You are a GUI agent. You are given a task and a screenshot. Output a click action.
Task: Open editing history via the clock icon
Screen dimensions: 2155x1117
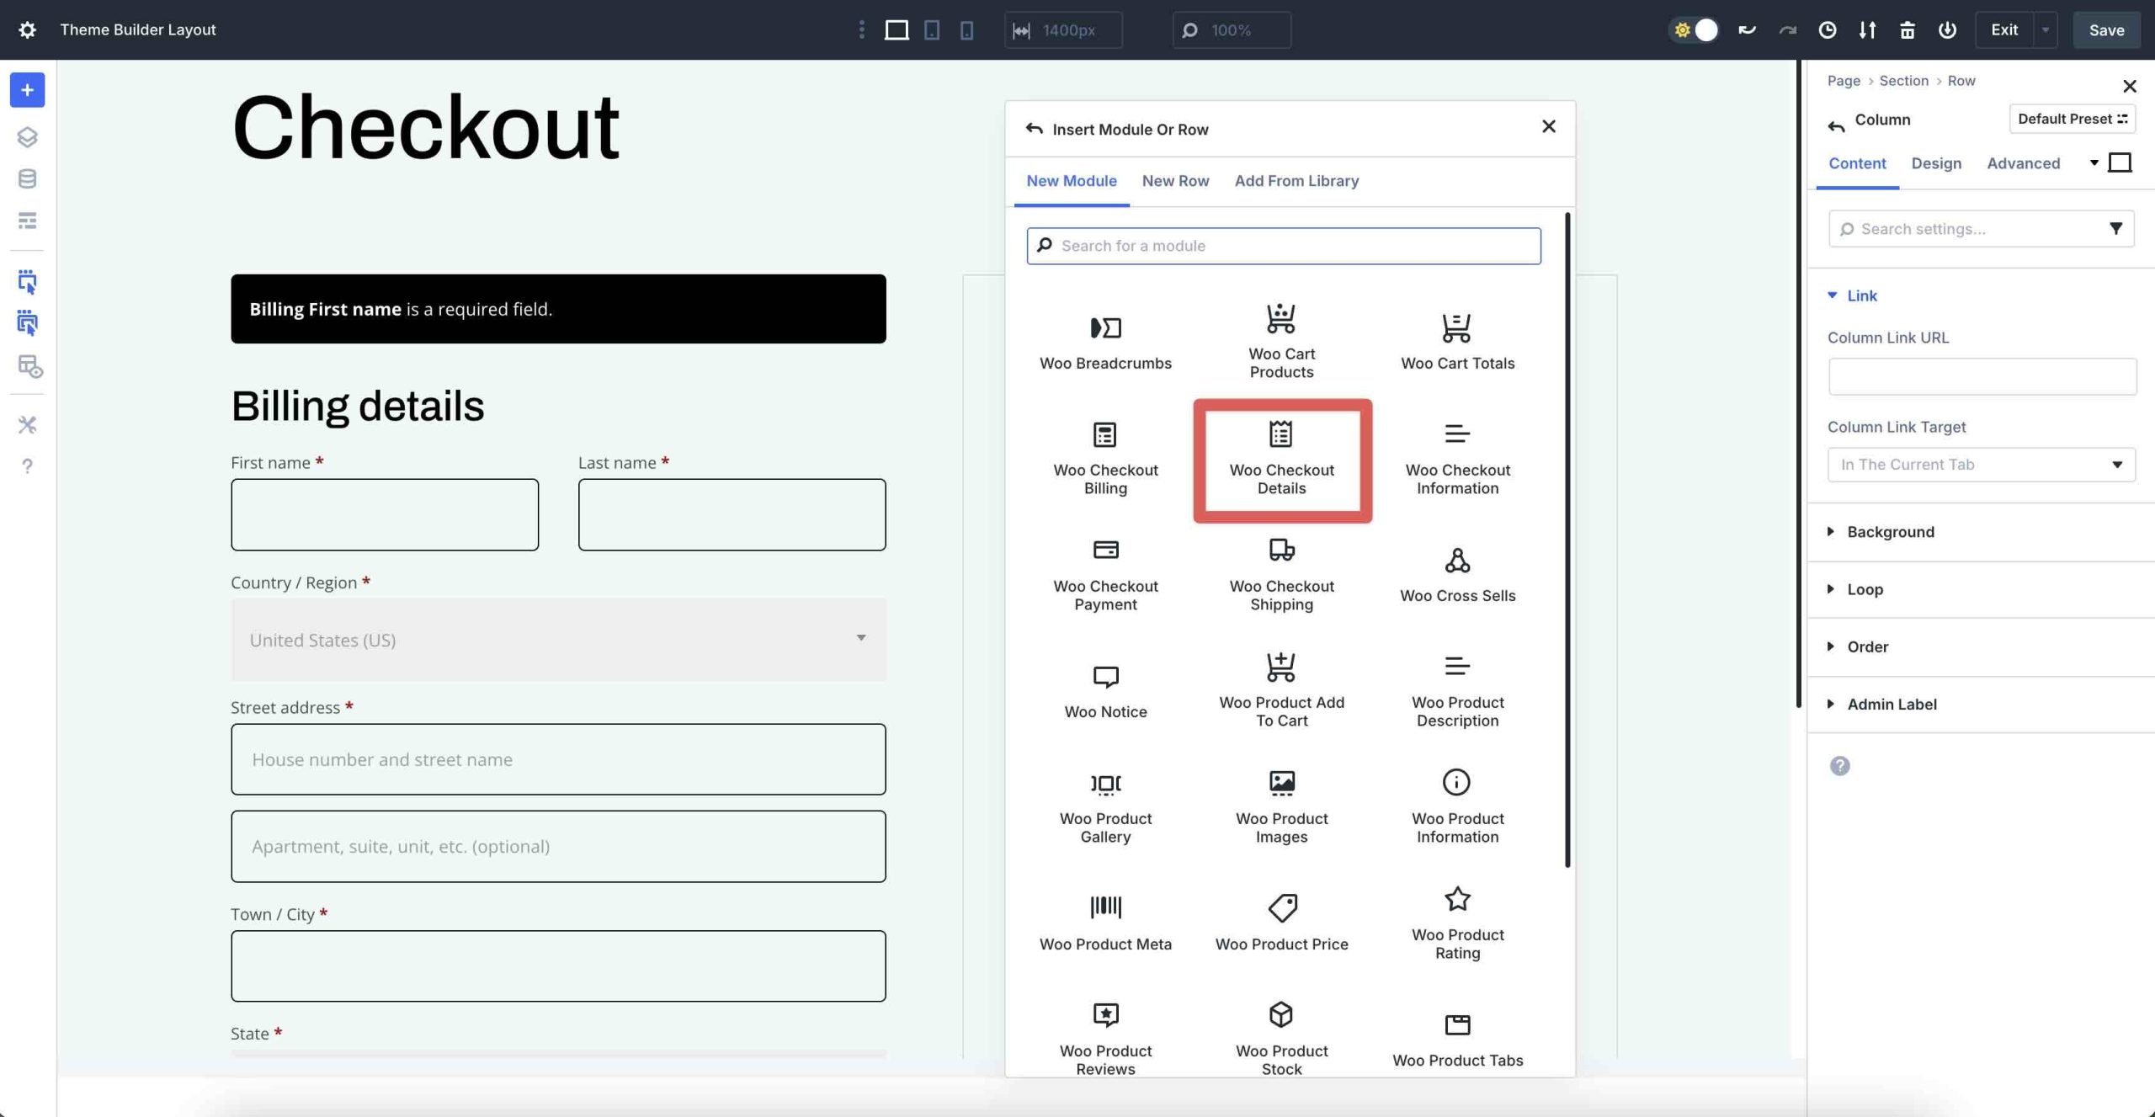1826,29
